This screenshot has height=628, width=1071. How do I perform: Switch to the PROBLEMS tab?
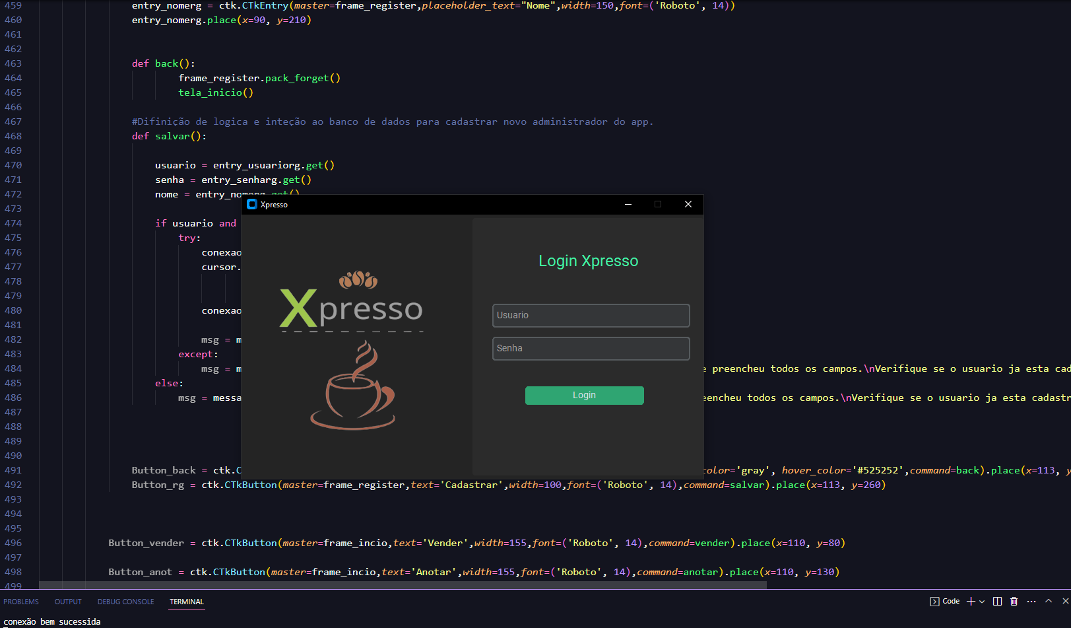click(x=21, y=602)
